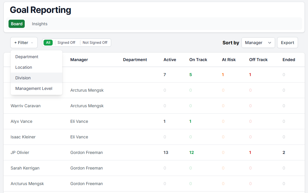Show only Signed Off goals

click(x=66, y=43)
